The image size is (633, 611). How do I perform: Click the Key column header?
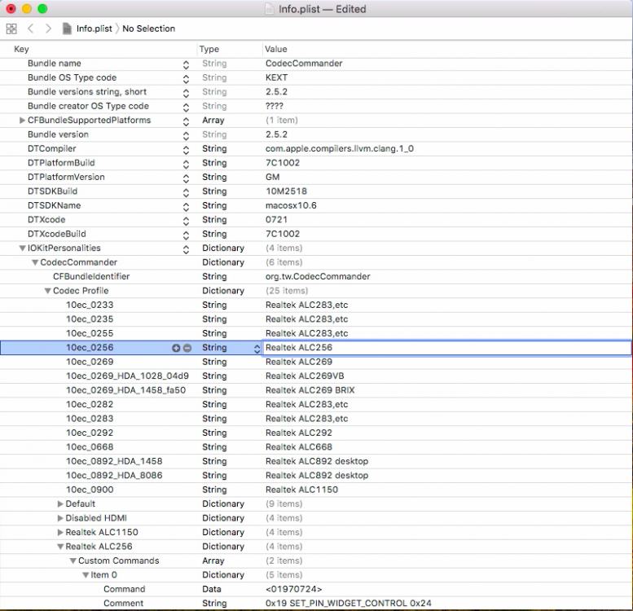tap(21, 49)
